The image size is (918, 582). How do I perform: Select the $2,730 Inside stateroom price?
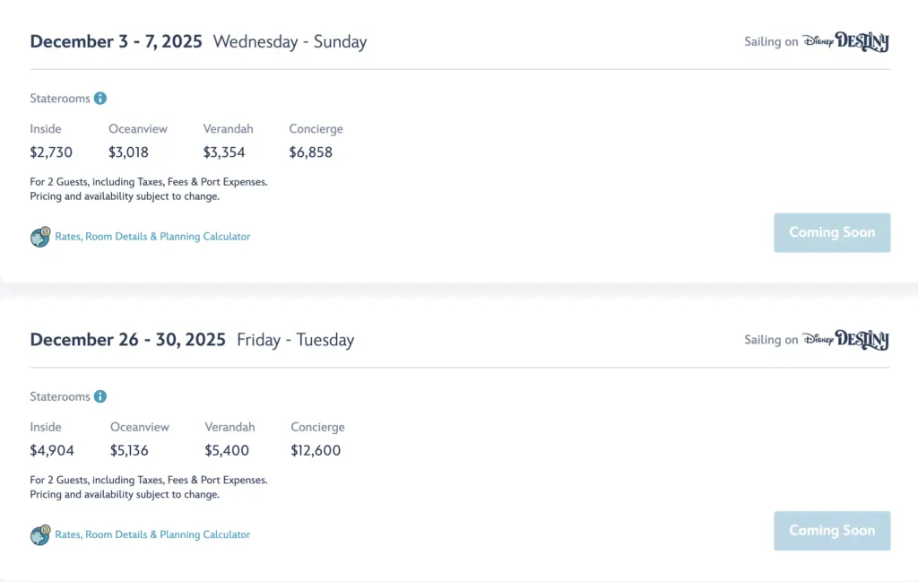tap(51, 152)
